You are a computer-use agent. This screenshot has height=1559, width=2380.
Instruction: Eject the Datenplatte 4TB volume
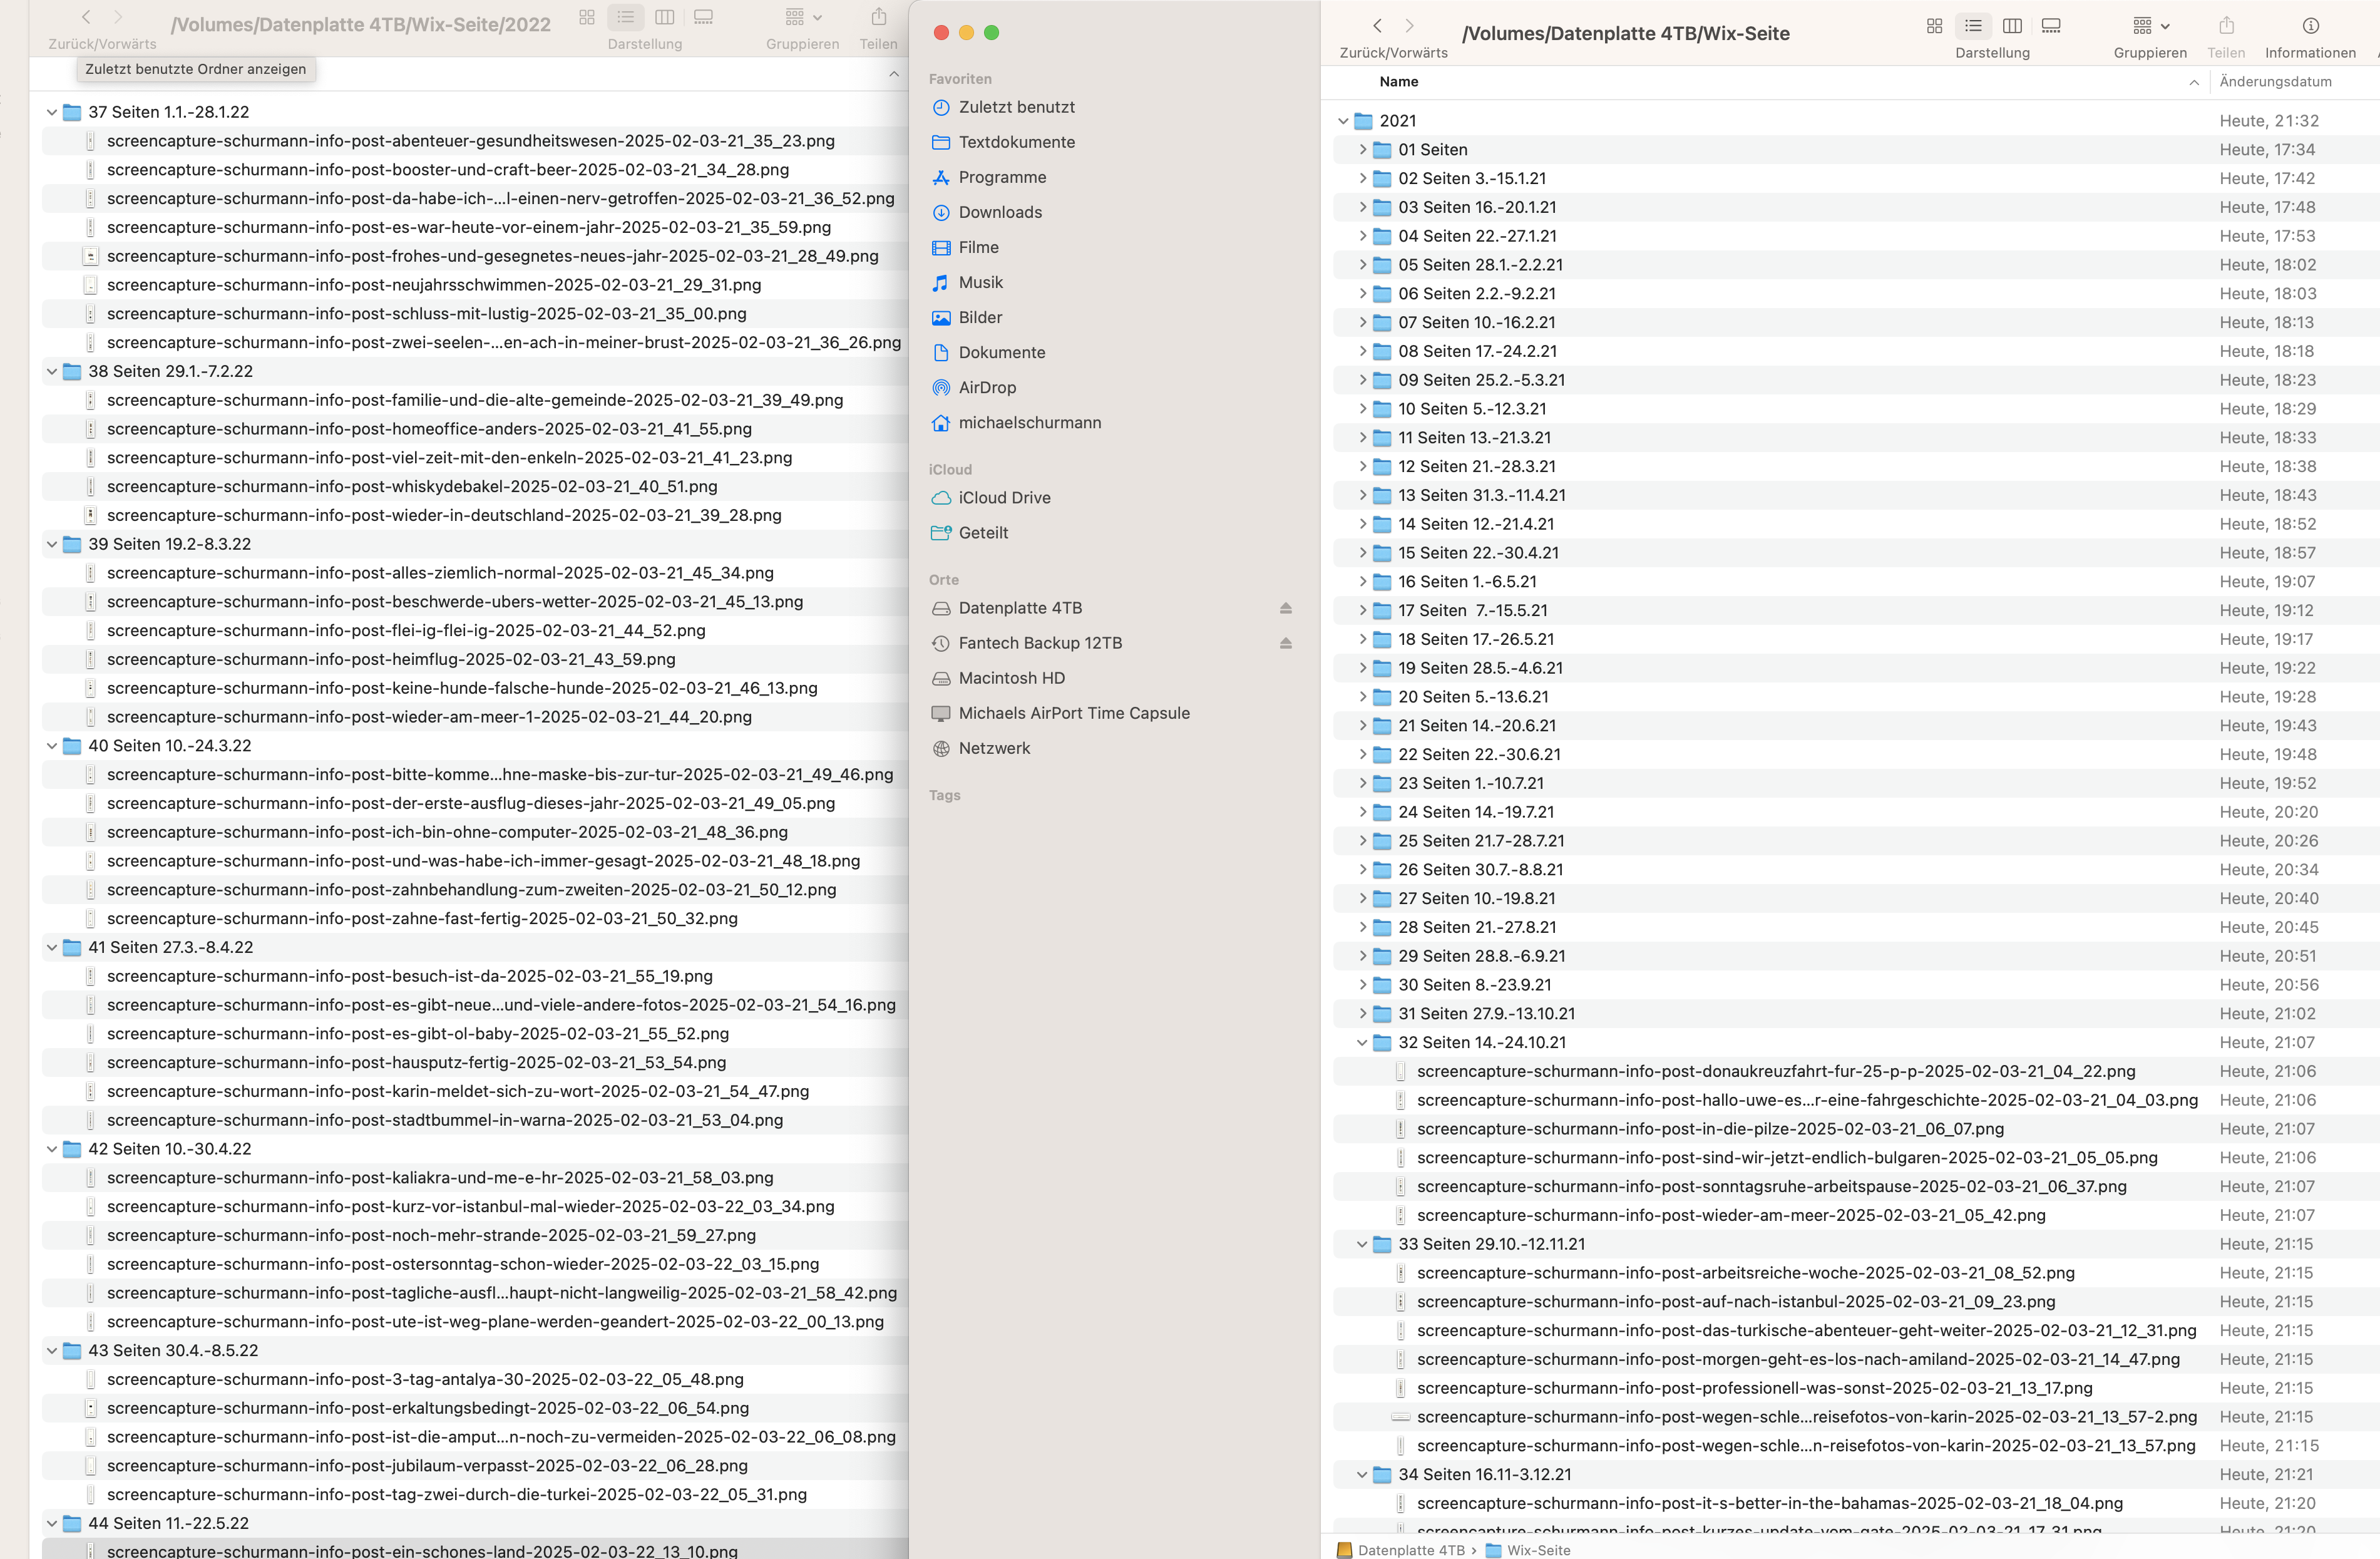(x=1286, y=608)
